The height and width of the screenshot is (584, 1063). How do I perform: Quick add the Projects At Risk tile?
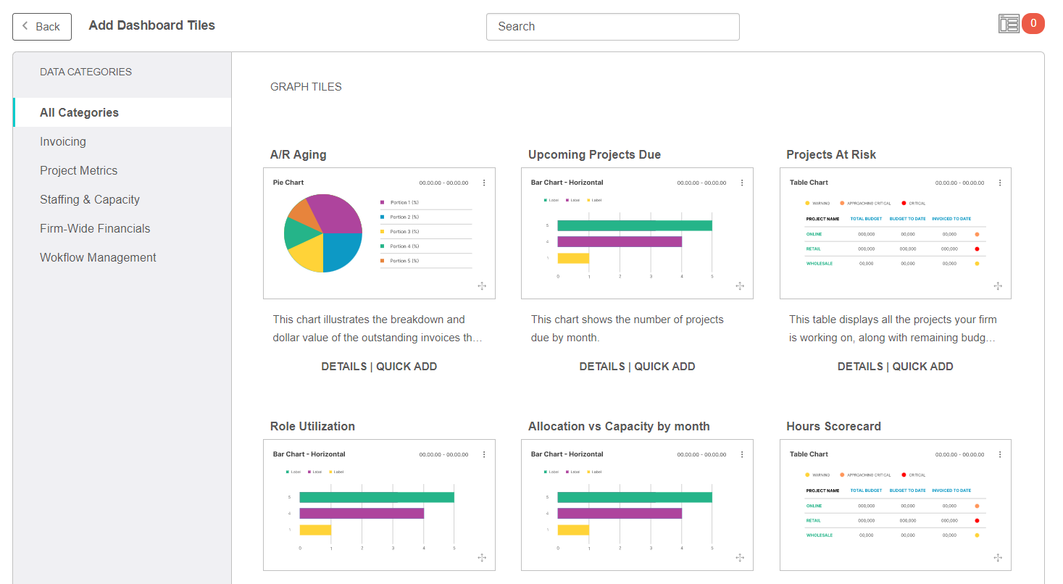tap(922, 367)
